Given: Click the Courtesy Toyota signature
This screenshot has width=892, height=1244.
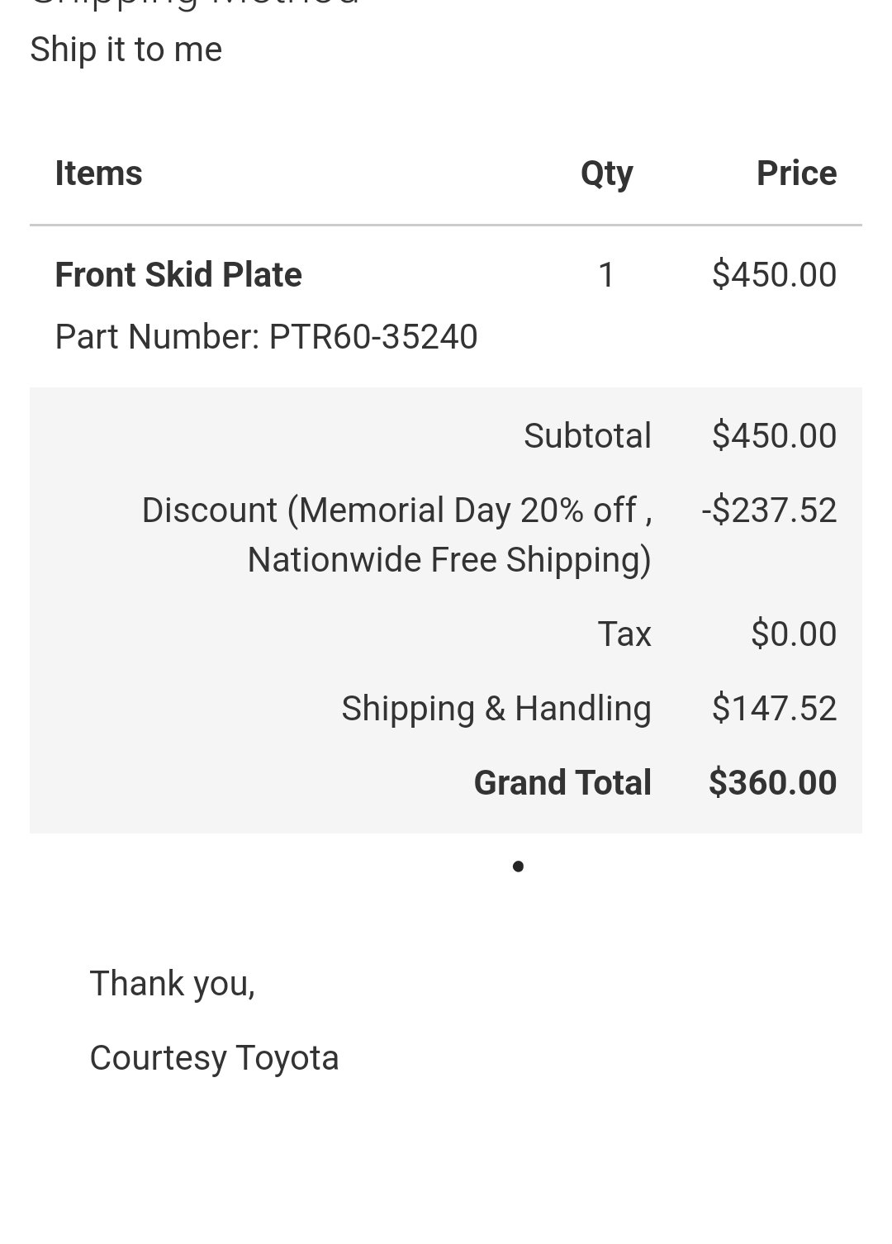Looking at the screenshot, I should tap(214, 1059).
